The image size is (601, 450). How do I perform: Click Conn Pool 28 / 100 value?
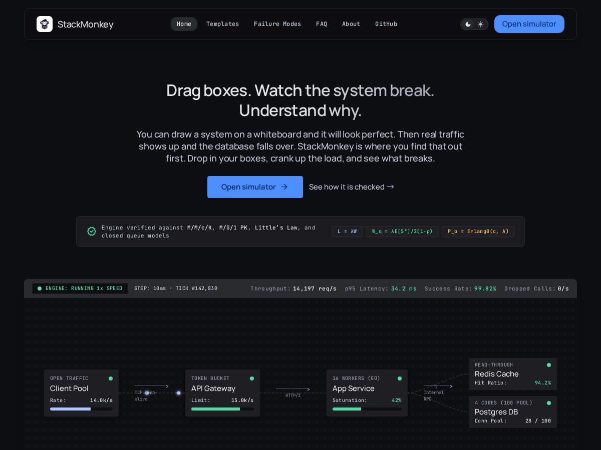coord(538,421)
